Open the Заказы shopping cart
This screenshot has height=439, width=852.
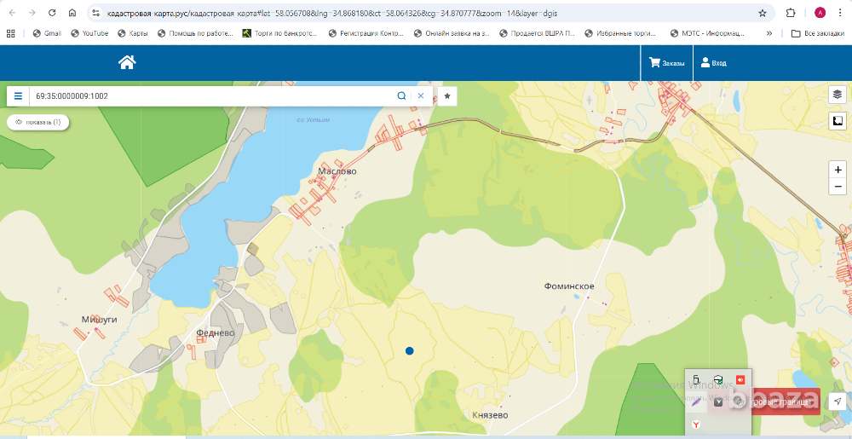tap(666, 62)
